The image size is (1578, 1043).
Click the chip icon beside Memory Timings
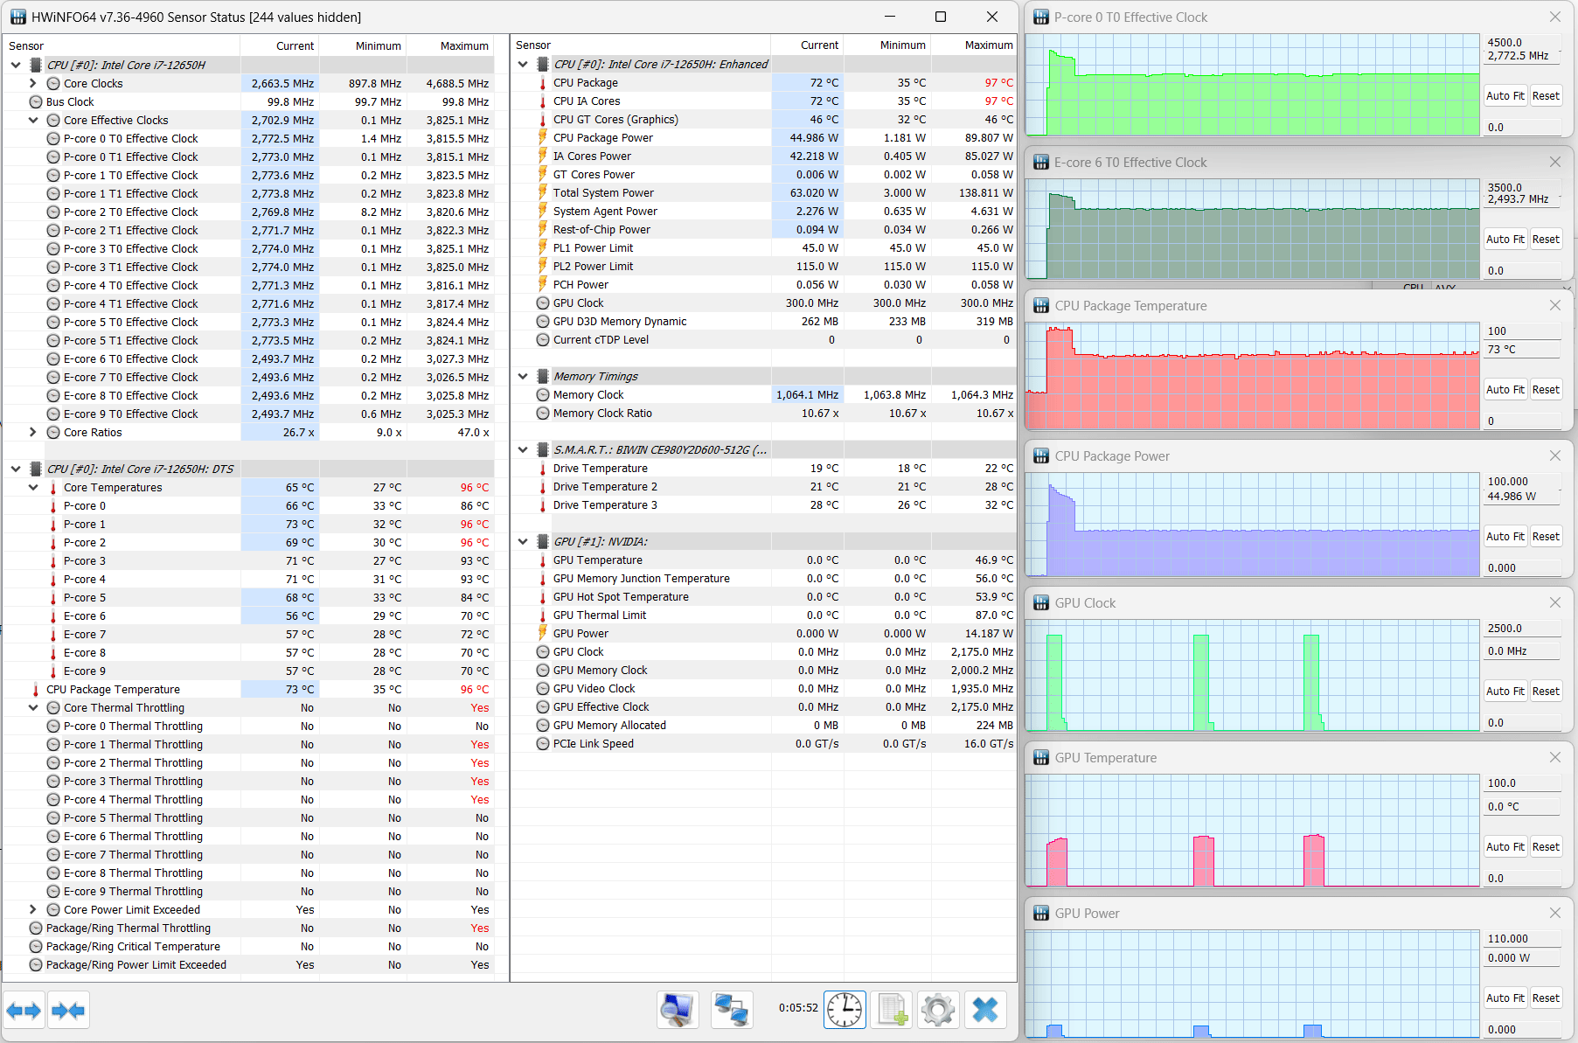click(x=543, y=377)
